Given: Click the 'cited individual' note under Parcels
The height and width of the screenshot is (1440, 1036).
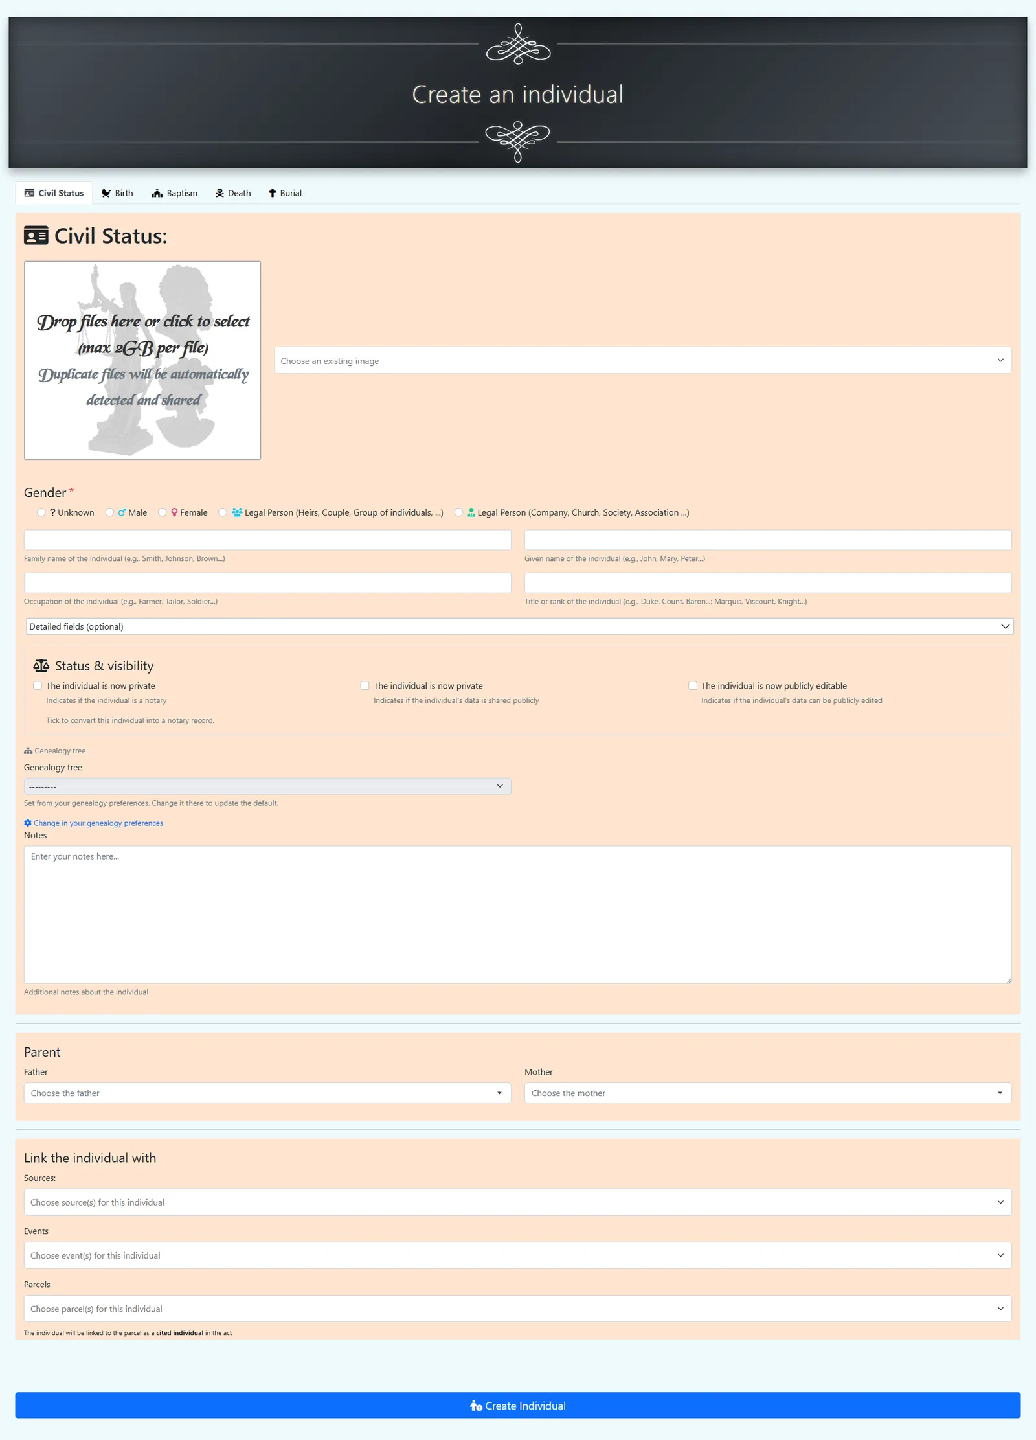Looking at the screenshot, I should click(x=179, y=1332).
